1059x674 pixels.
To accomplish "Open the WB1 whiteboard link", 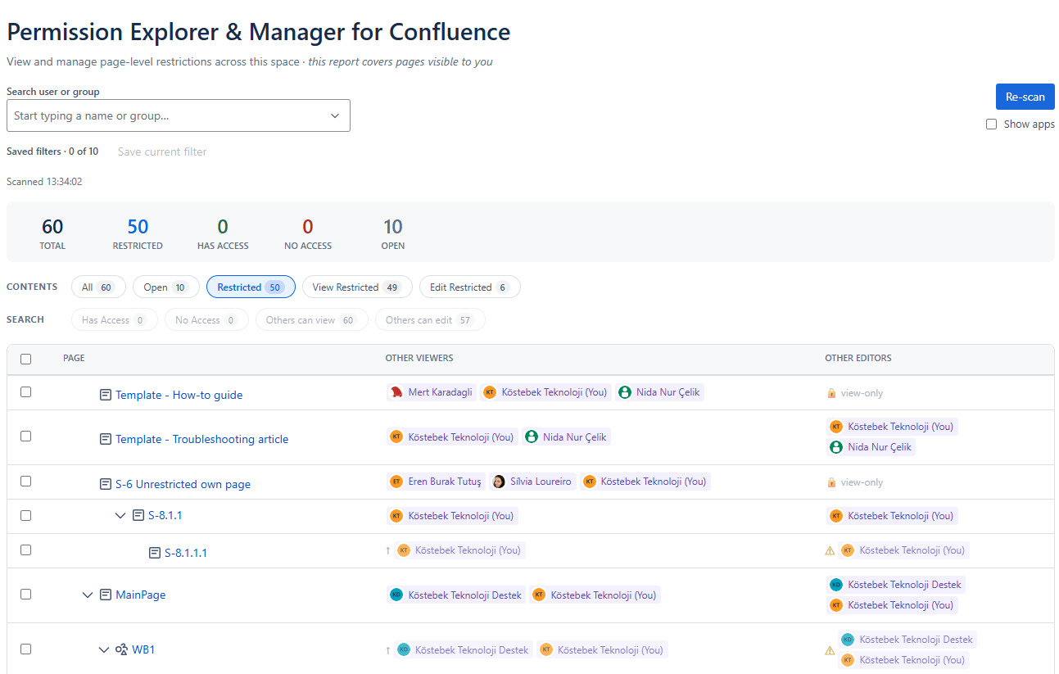I will pos(143,649).
